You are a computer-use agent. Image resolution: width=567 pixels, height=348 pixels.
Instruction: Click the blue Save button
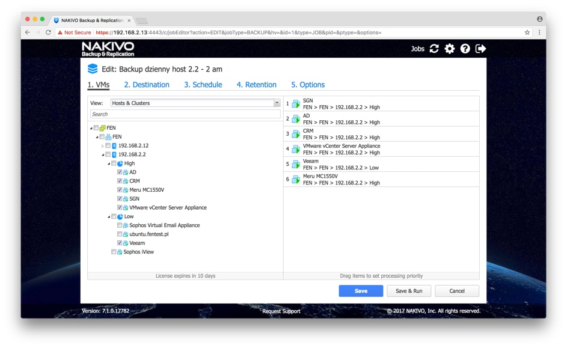[x=361, y=291]
